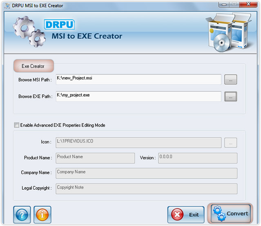
Task: Click the 'Browse EXE Path :' label
Action: [x=35, y=96]
